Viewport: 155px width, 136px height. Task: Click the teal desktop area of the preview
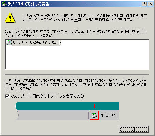[x=67, y=106]
